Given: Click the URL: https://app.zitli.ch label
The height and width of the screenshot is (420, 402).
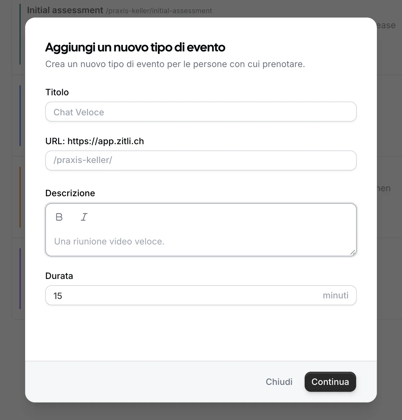Looking at the screenshot, I should (x=95, y=141).
